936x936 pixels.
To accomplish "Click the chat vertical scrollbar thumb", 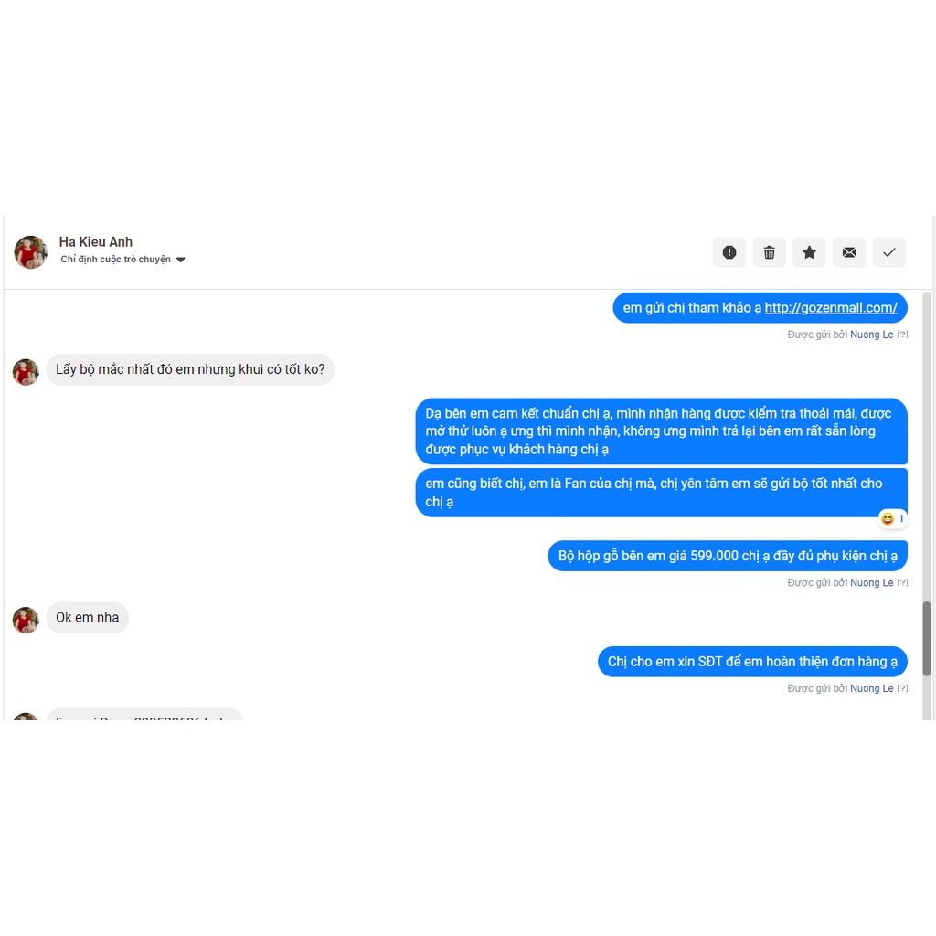I will point(927,639).
